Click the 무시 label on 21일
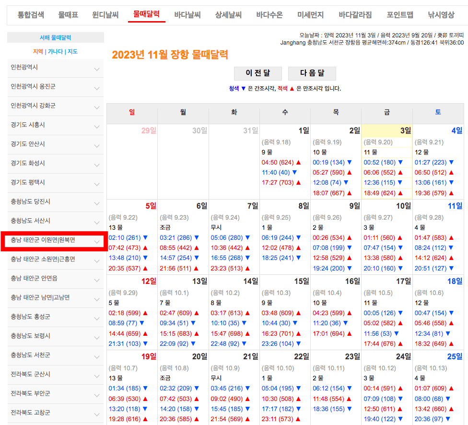The width and height of the screenshot is (468, 425). (x=216, y=378)
